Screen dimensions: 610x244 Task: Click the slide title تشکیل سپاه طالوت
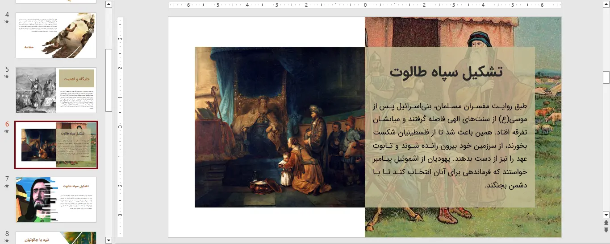pos(446,72)
